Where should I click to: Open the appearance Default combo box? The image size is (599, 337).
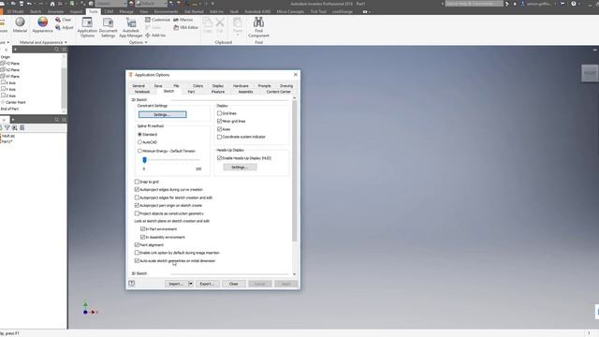pos(151,4)
